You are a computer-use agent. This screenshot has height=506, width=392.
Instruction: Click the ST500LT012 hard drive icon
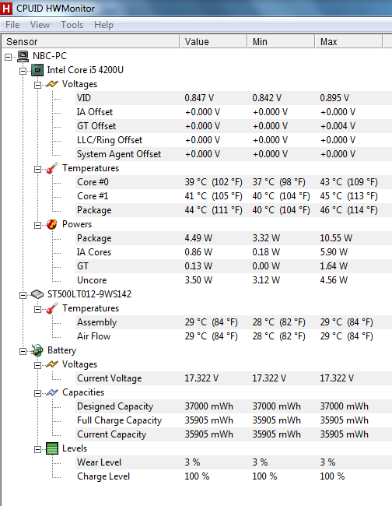(37, 294)
